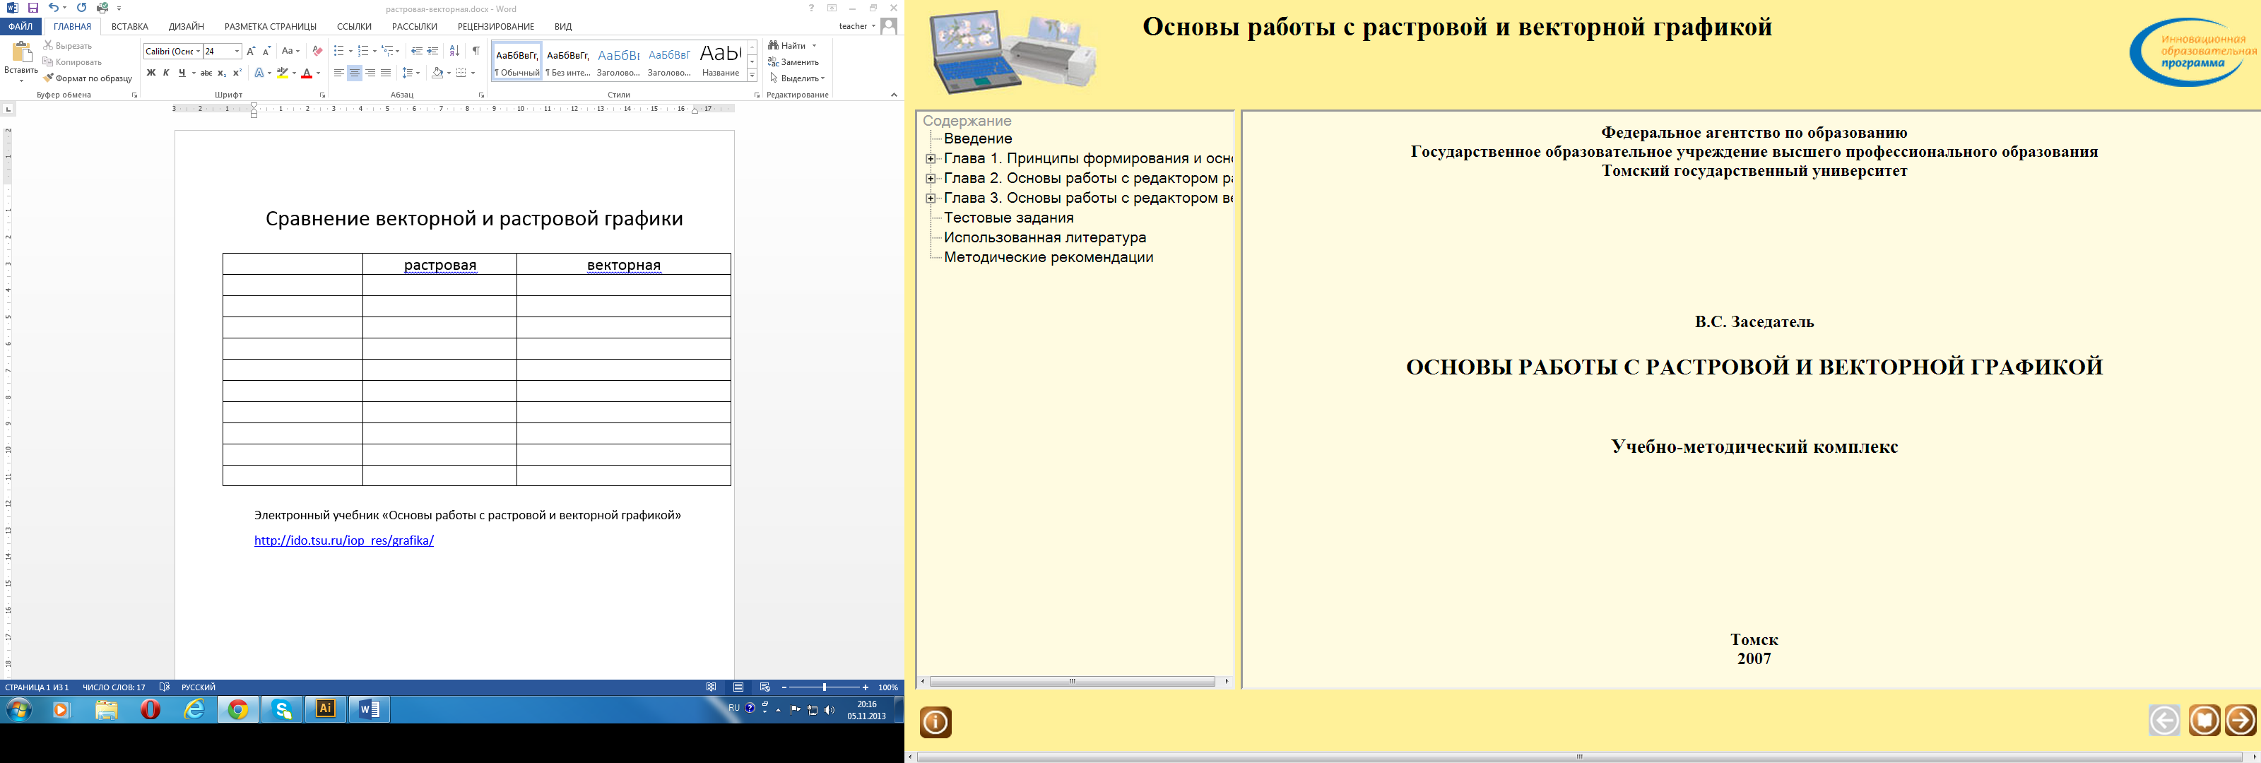Save the document with the floppy icon
Viewport: 2261px width, 763px height.
(x=33, y=8)
